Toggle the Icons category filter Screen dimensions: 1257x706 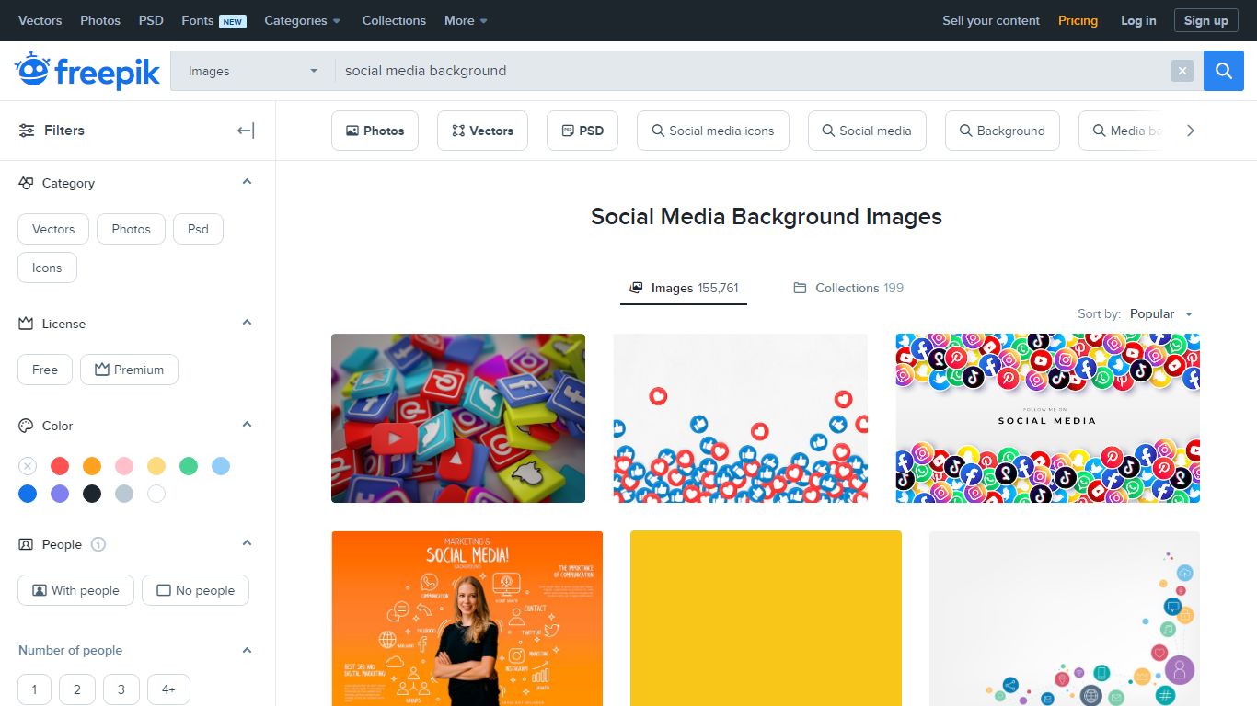coord(47,268)
